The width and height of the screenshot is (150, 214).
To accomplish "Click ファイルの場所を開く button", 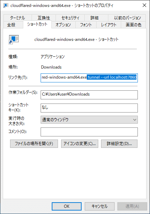I will tap(34, 144).
